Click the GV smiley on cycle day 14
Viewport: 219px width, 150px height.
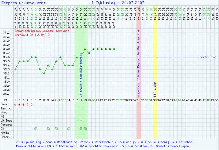click(x=69, y=129)
